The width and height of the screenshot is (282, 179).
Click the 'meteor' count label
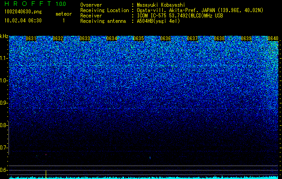tap(64, 14)
